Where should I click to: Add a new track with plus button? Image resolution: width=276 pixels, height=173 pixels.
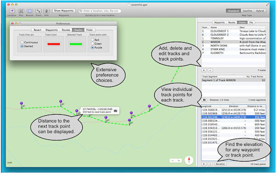204,70
